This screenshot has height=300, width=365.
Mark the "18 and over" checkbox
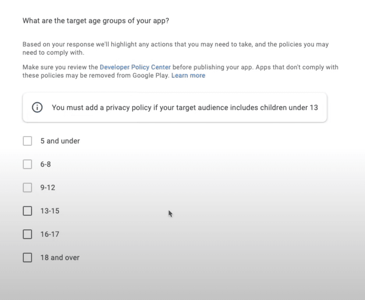(27, 258)
